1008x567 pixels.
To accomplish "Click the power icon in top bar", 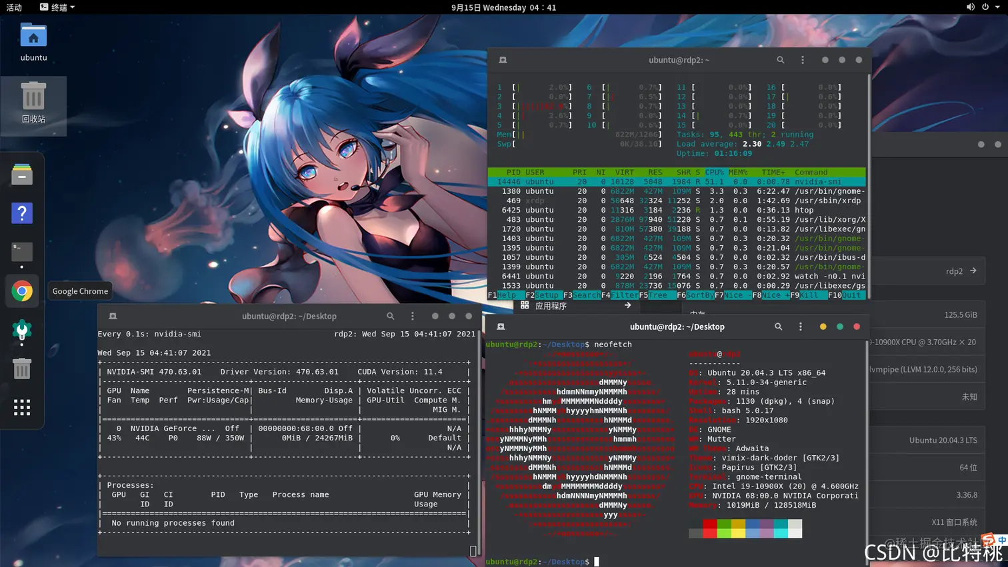I will [x=985, y=7].
